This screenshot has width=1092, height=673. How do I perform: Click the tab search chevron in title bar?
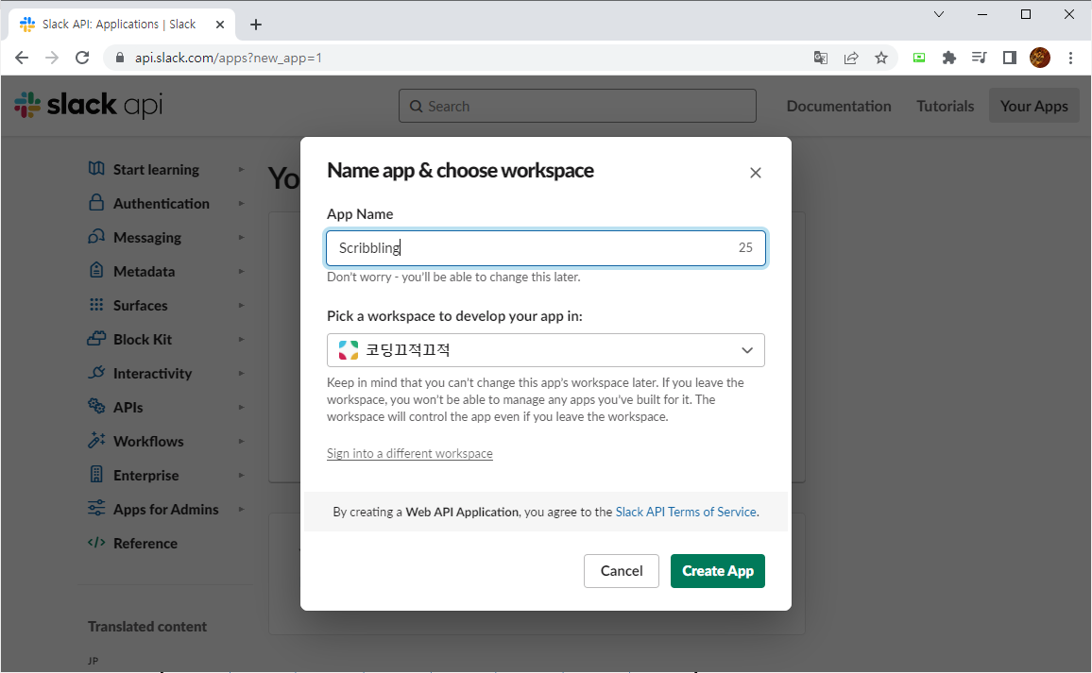[x=939, y=14]
